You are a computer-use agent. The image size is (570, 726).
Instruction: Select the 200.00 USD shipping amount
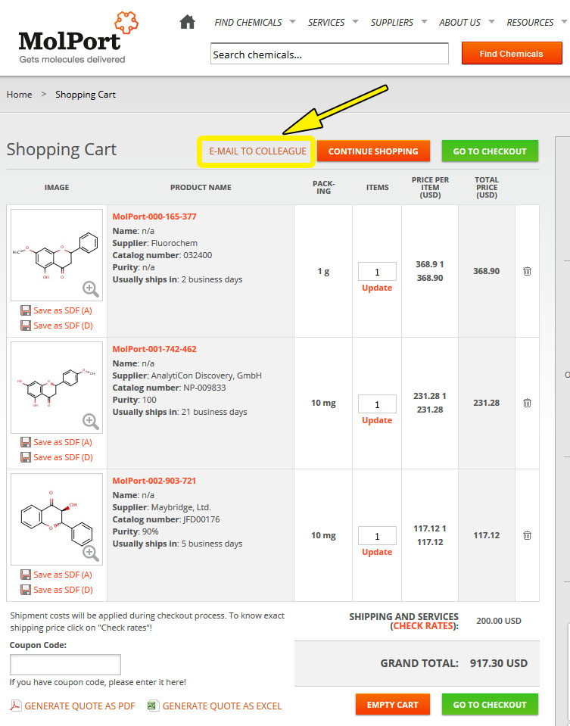click(x=499, y=621)
